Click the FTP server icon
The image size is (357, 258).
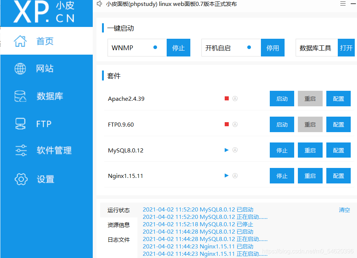[x=20, y=124]
